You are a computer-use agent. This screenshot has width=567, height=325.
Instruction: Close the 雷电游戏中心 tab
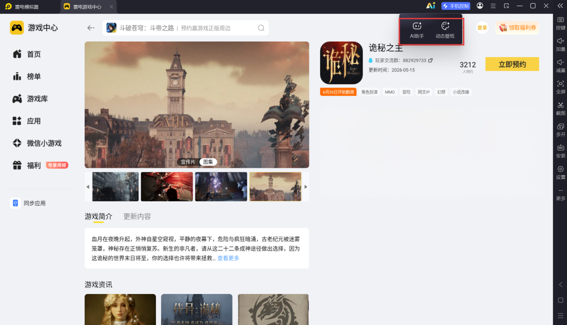coord(111,7)
